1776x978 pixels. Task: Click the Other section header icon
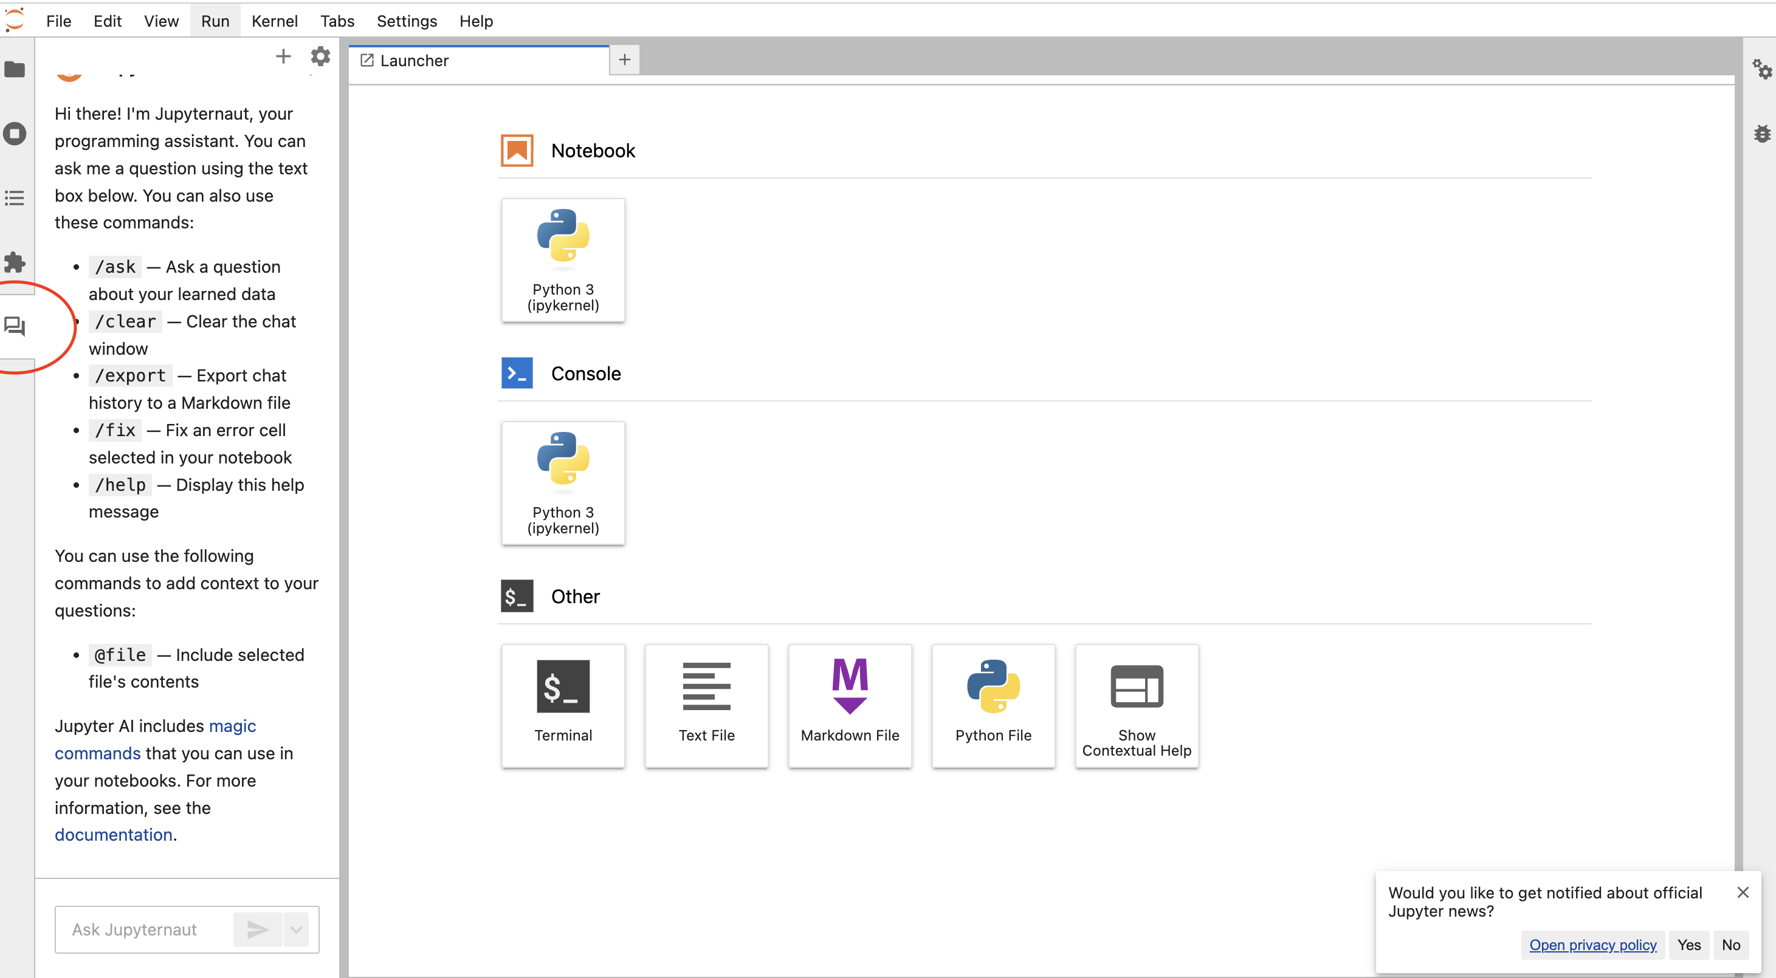517,595
